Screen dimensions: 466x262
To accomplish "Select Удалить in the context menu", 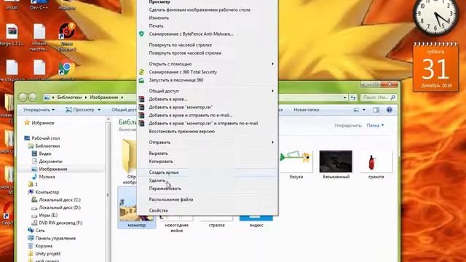I will tap(157, 180).
